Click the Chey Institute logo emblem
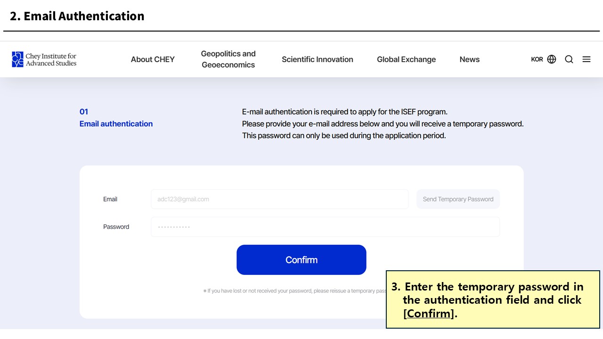 coord(17,59)
